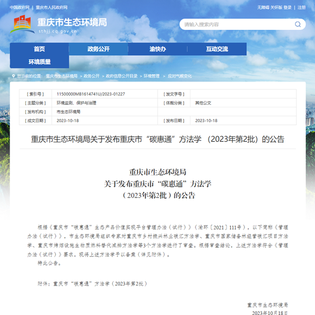The image size is (315, 315).
Task: Focus the search input field
Action: pos(237,24)
